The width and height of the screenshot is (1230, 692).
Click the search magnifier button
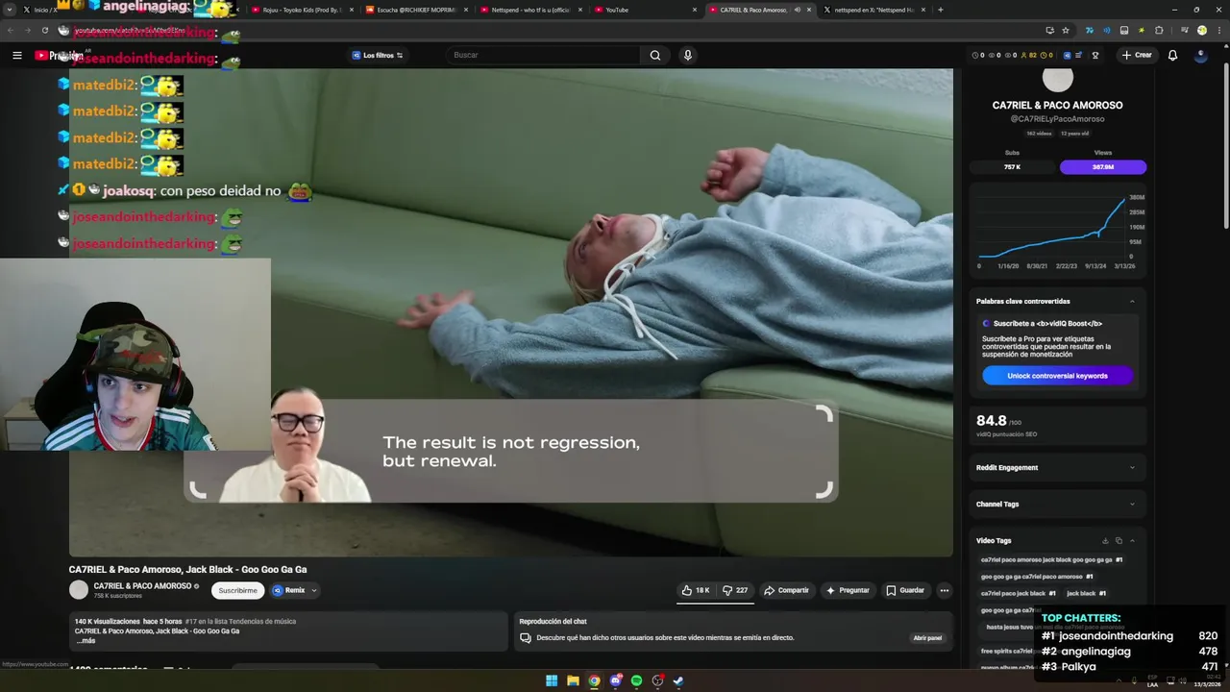tap(655, 55)
